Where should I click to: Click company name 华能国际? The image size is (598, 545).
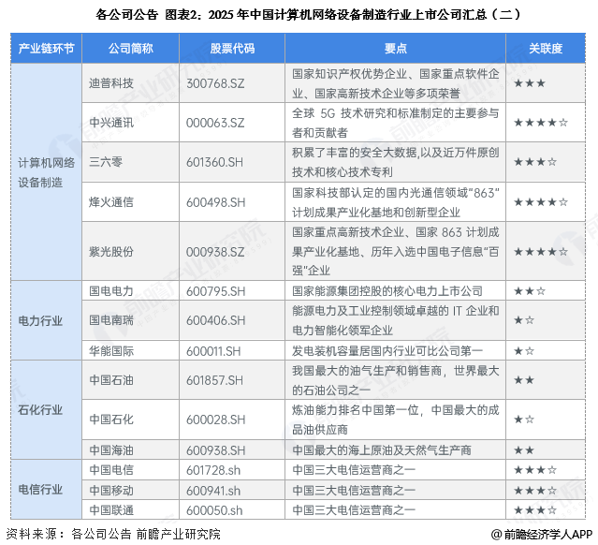[111, 351]
